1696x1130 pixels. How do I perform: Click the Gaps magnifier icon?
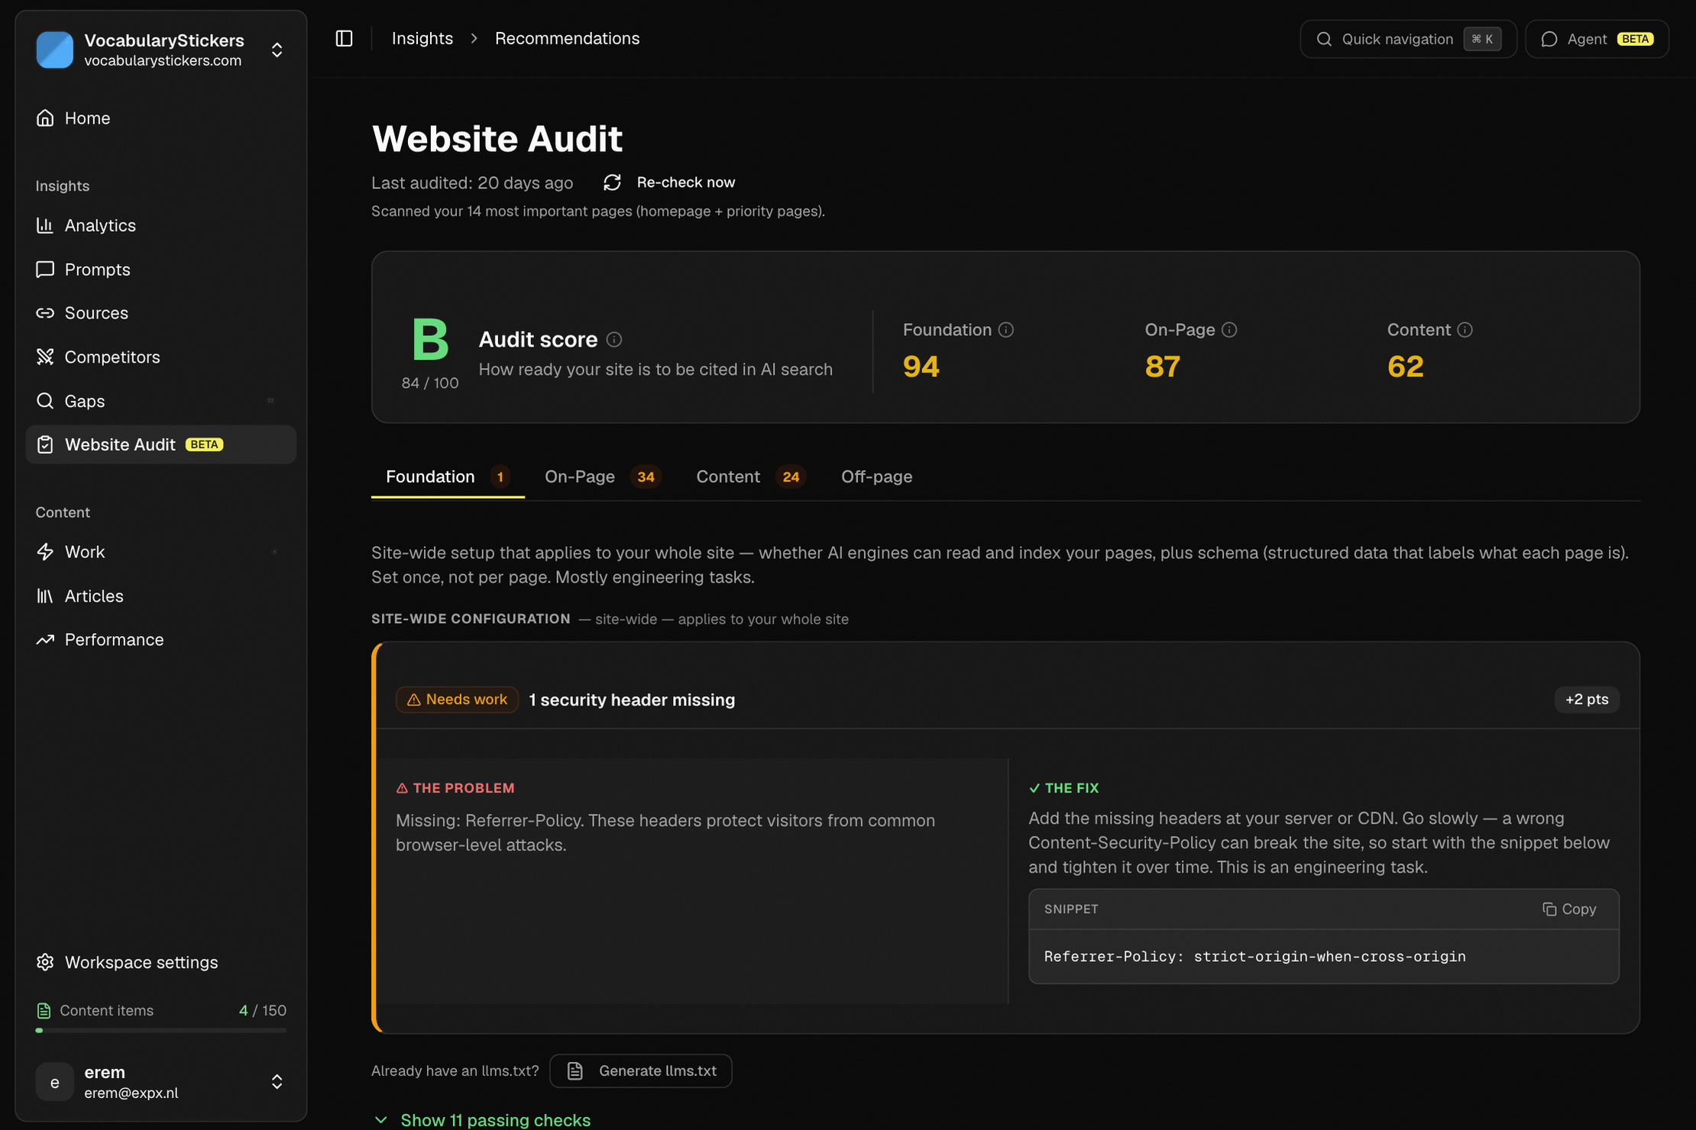pos(45,401)
